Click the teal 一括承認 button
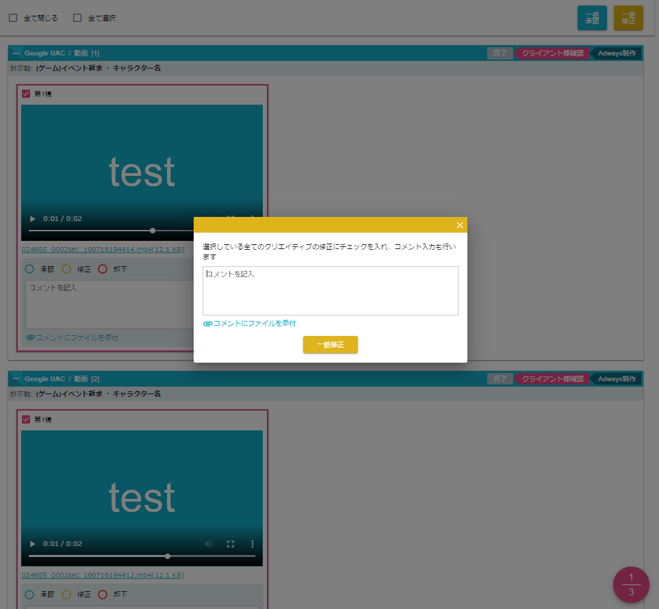 592,18
